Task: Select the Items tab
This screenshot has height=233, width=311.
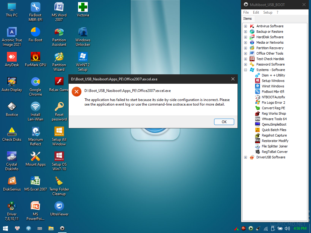Action: [247, 19]
